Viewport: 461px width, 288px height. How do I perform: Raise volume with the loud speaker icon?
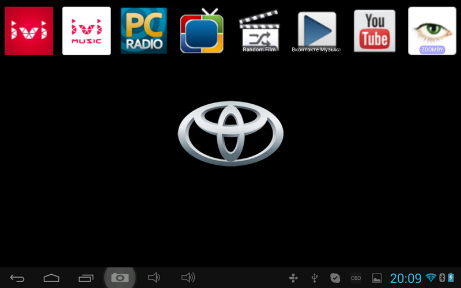188,278
